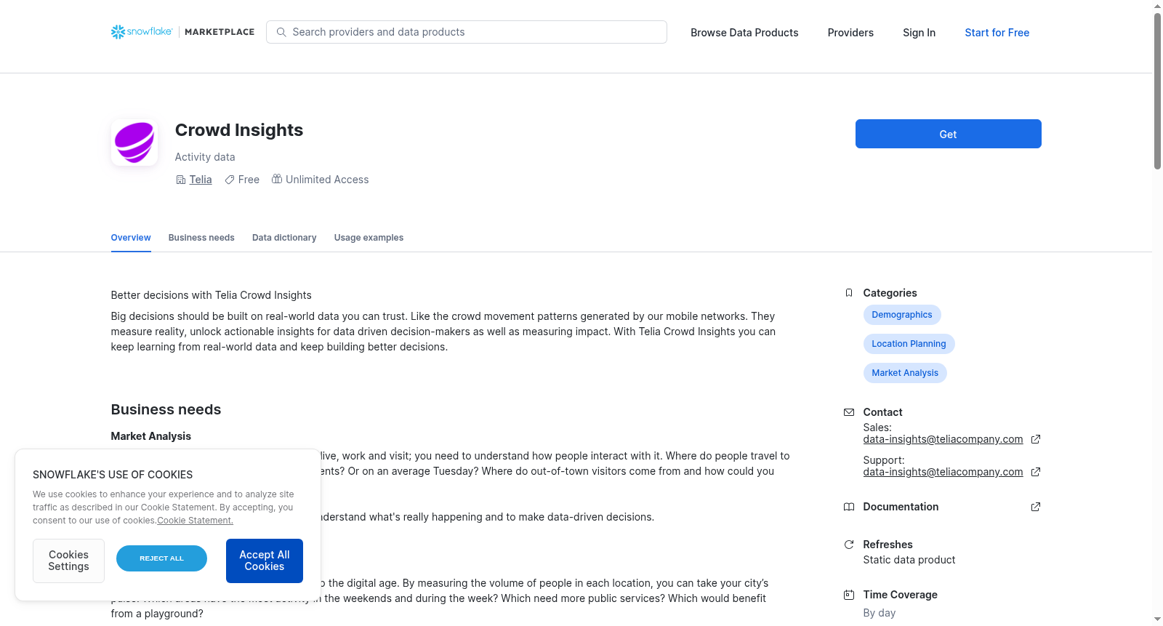Screen dimensions: 1163x626
Task: Select the Location Planning category chip
Action: coord(909,344)
